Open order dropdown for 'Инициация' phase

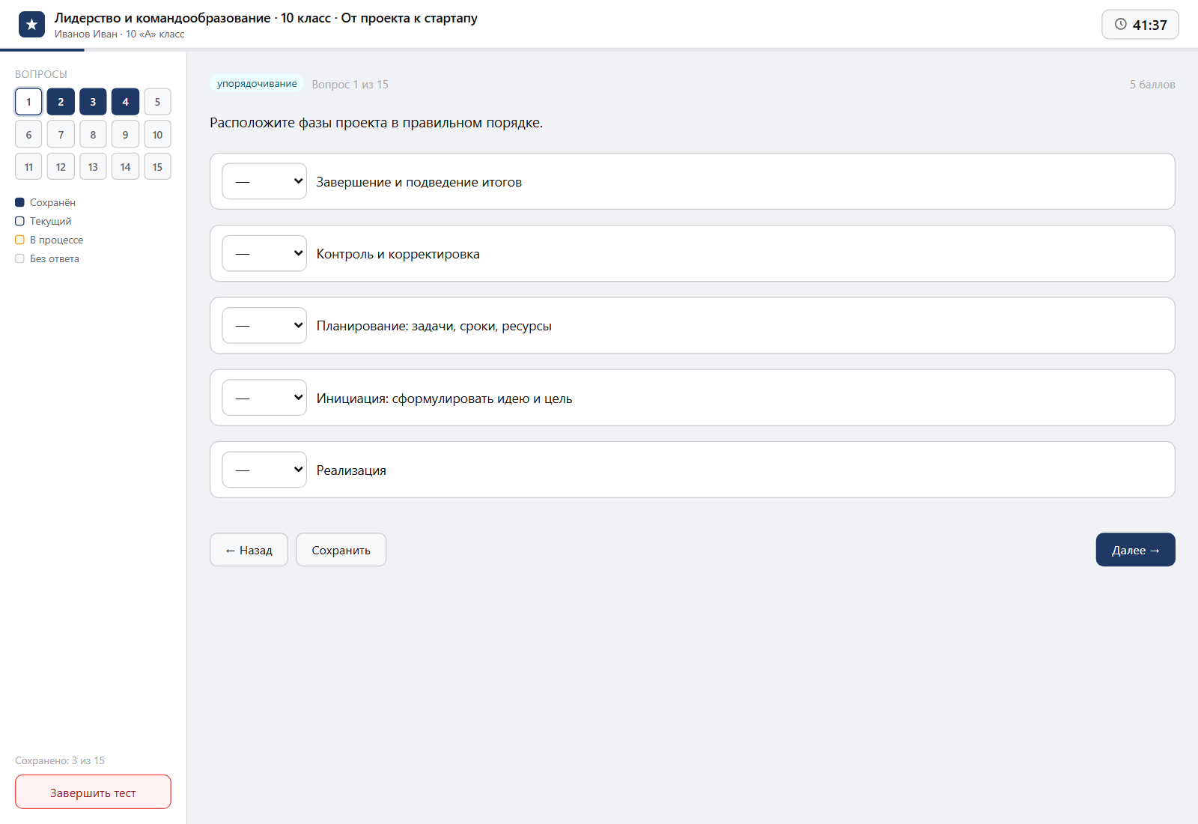264,398
